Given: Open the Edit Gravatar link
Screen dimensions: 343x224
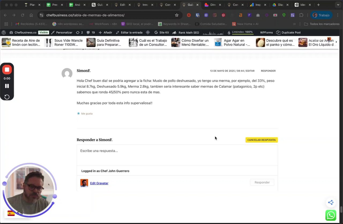Looking at the screenshot, I should pos(99,183).
